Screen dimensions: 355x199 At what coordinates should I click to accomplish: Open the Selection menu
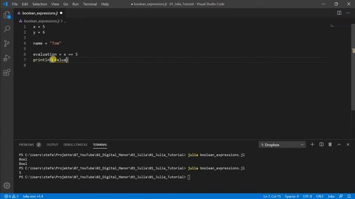[x=39, y=4]
